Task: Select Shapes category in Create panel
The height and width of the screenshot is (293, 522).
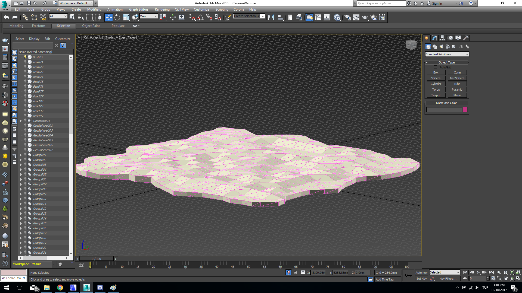Action: tap(435, 47)
